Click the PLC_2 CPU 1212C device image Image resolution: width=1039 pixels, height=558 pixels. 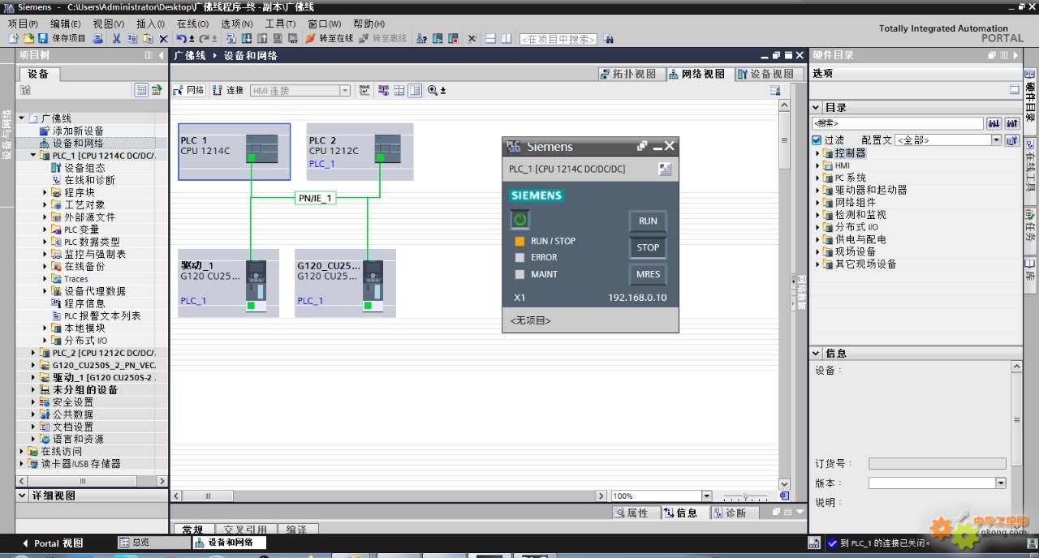388,149
